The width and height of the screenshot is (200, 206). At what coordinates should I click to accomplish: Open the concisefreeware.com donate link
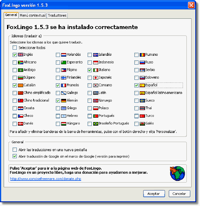tap(46, 179)
